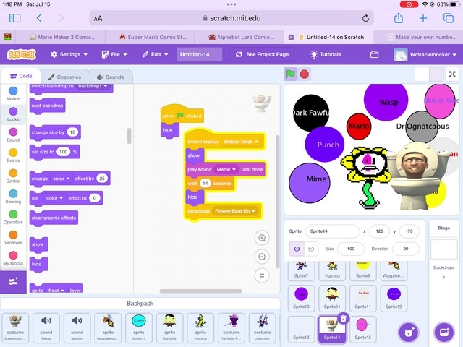Open a new Safari tab with plus

click(423, 18)
